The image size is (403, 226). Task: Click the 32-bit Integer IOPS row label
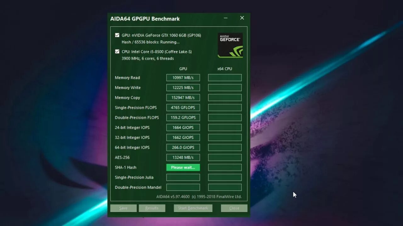pyautogui.click(x=132, y=137)
